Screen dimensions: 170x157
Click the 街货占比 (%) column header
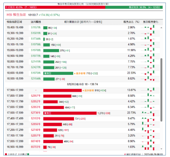click(x=131, y=22)
